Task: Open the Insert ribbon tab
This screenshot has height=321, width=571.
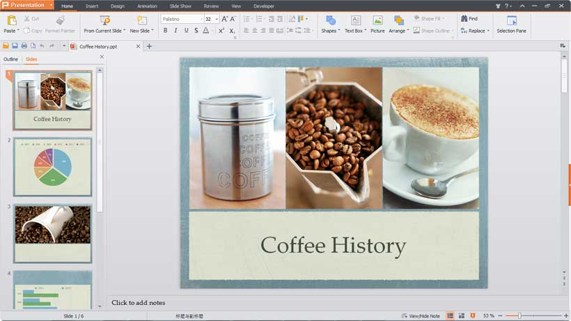Action: click(x=92, y=6)
